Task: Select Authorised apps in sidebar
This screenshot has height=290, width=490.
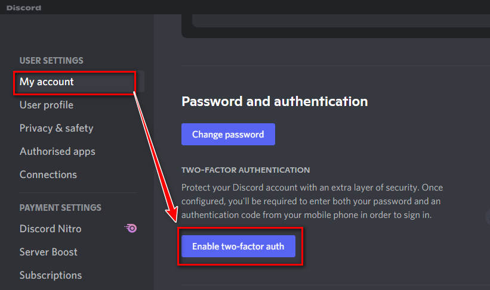Action: (57, 151)
